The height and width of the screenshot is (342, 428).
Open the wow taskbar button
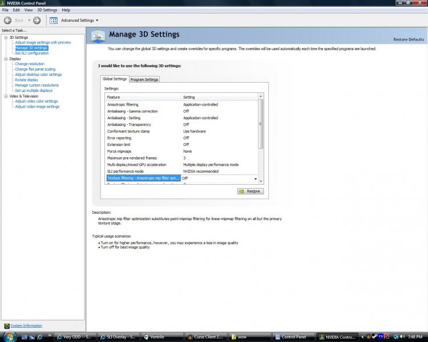point(250,337)
